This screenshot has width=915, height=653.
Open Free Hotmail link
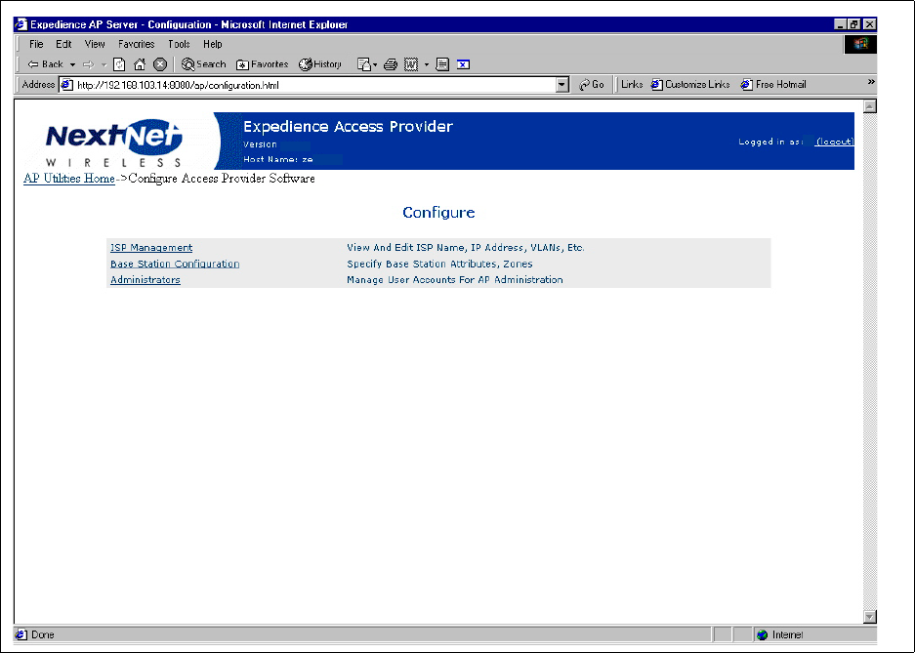773,85
